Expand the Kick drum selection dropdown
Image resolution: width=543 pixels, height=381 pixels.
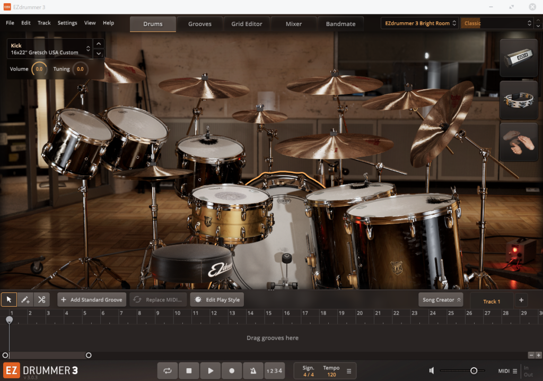point(88,49)
